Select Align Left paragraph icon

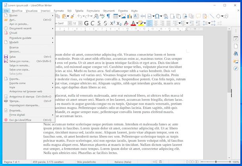[150, 23]
